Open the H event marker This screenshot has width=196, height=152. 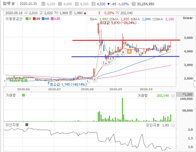pyautogui.click(x=106, y=64)
